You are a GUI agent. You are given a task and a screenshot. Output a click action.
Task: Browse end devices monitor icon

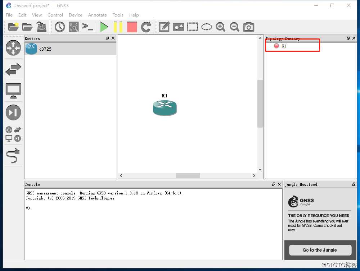coord(13,91)
